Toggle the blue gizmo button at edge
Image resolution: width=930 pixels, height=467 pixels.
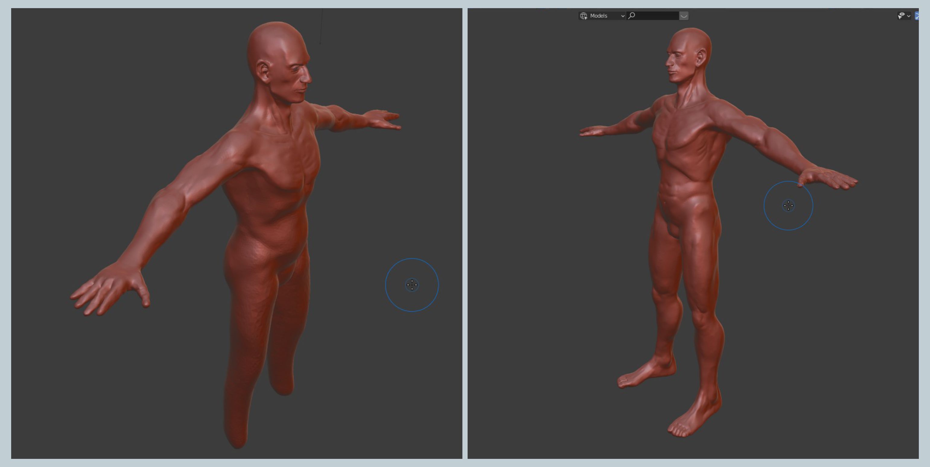click(917, 16)
